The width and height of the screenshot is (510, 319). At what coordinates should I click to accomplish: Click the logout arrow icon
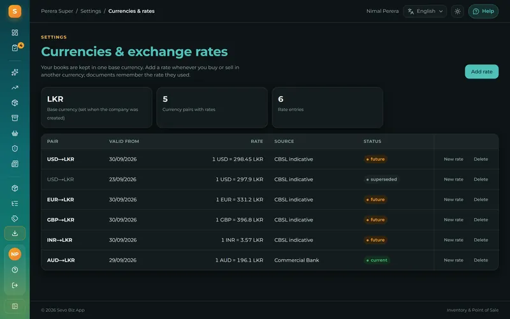tap(15, 285)
